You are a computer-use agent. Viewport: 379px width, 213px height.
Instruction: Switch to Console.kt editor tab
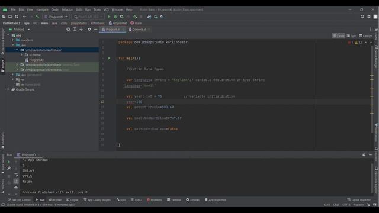(x=139, y=30)
